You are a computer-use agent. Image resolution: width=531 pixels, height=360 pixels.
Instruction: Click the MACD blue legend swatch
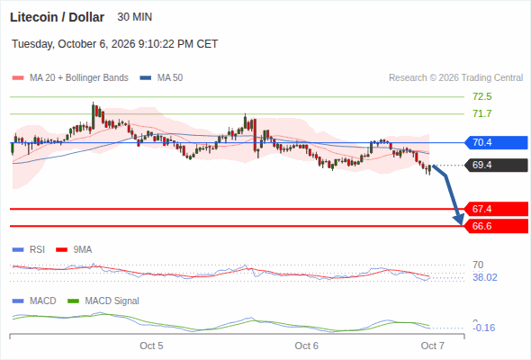18,301
